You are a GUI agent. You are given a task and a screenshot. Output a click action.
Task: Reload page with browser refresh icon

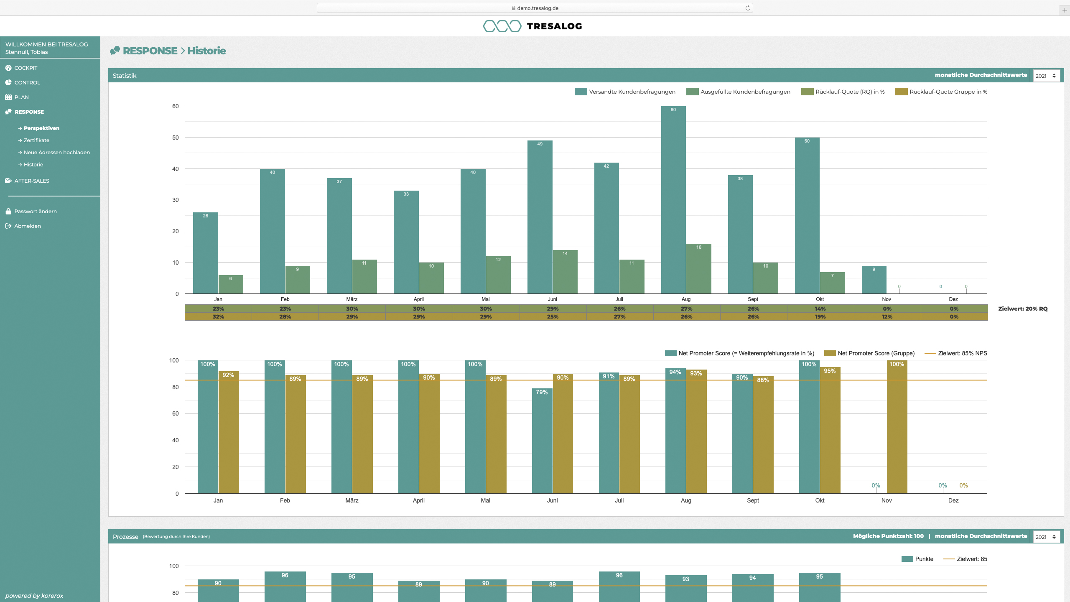coord(748,8)
